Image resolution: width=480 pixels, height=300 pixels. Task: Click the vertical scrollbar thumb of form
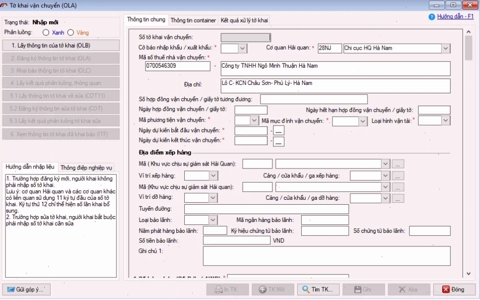(468, 48)
